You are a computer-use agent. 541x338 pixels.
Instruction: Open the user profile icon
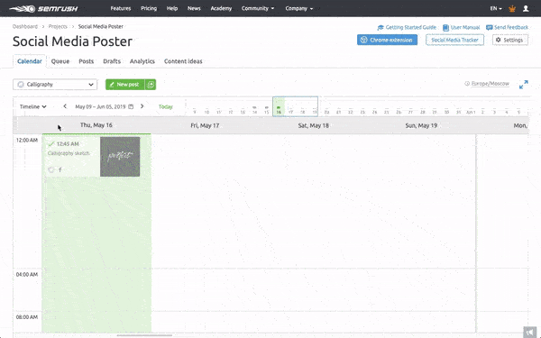[x=526, y=9]
